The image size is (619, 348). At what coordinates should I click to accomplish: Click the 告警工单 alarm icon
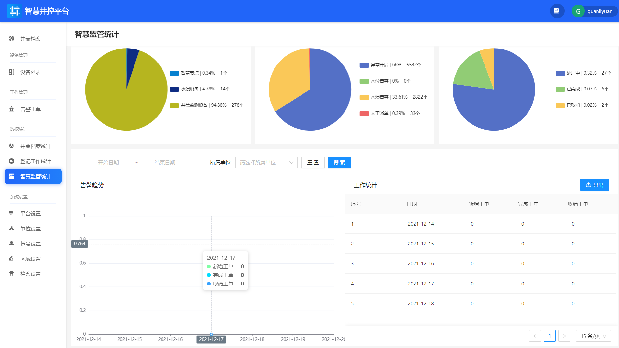point(12,109)
